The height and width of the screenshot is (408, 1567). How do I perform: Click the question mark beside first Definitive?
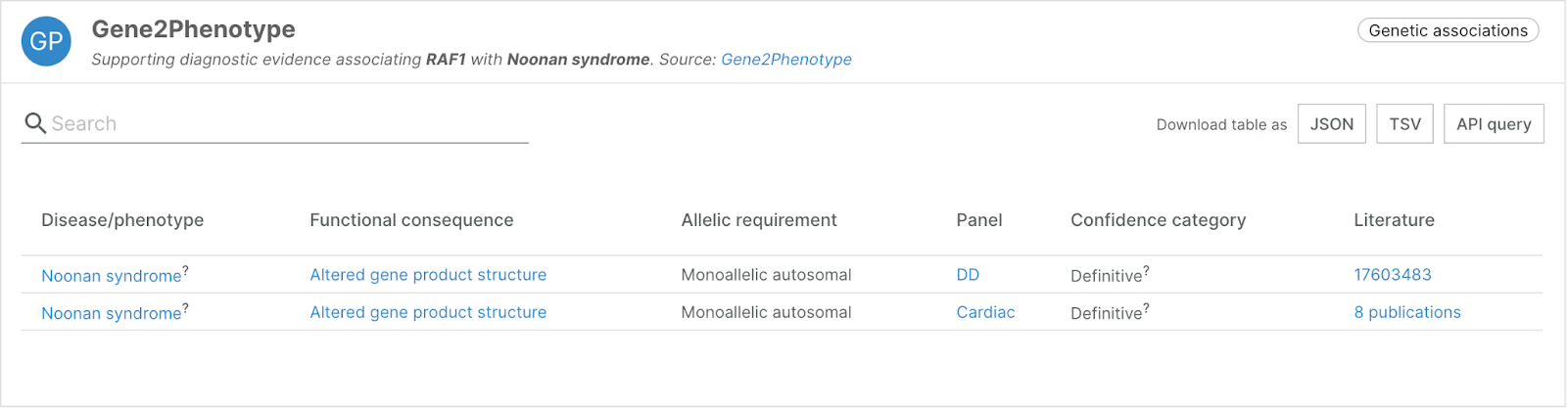tap(1147, 270)
